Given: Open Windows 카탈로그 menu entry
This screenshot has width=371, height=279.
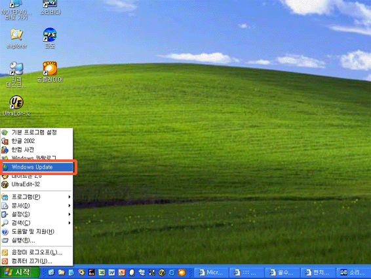Looking at the screenshot, I should 37,157.
